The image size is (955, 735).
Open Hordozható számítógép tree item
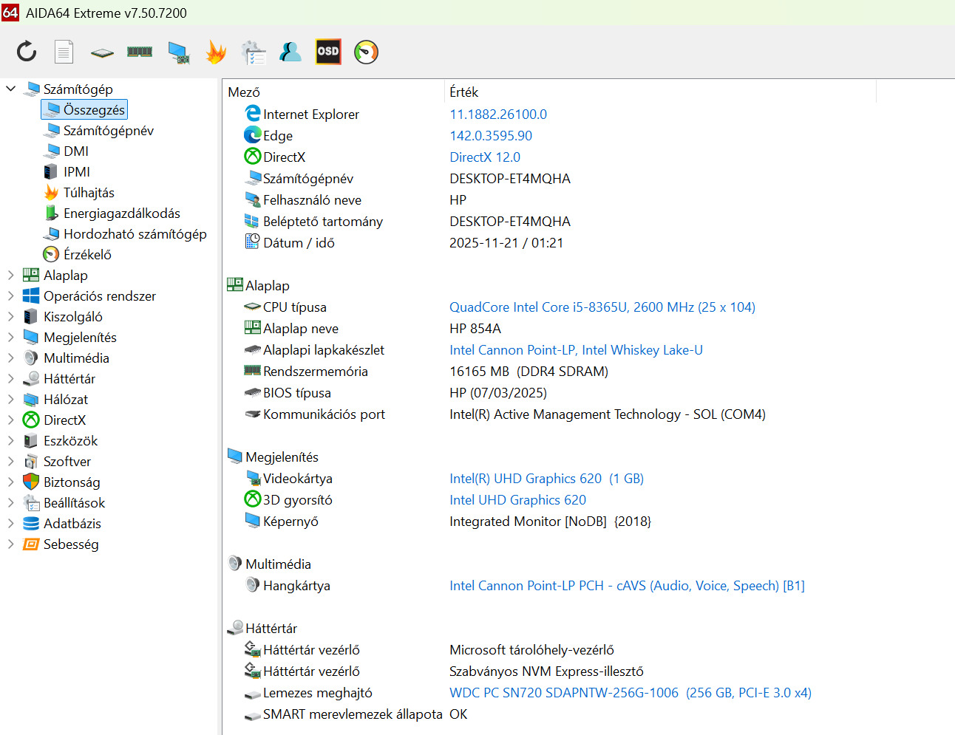coord(135,233)
